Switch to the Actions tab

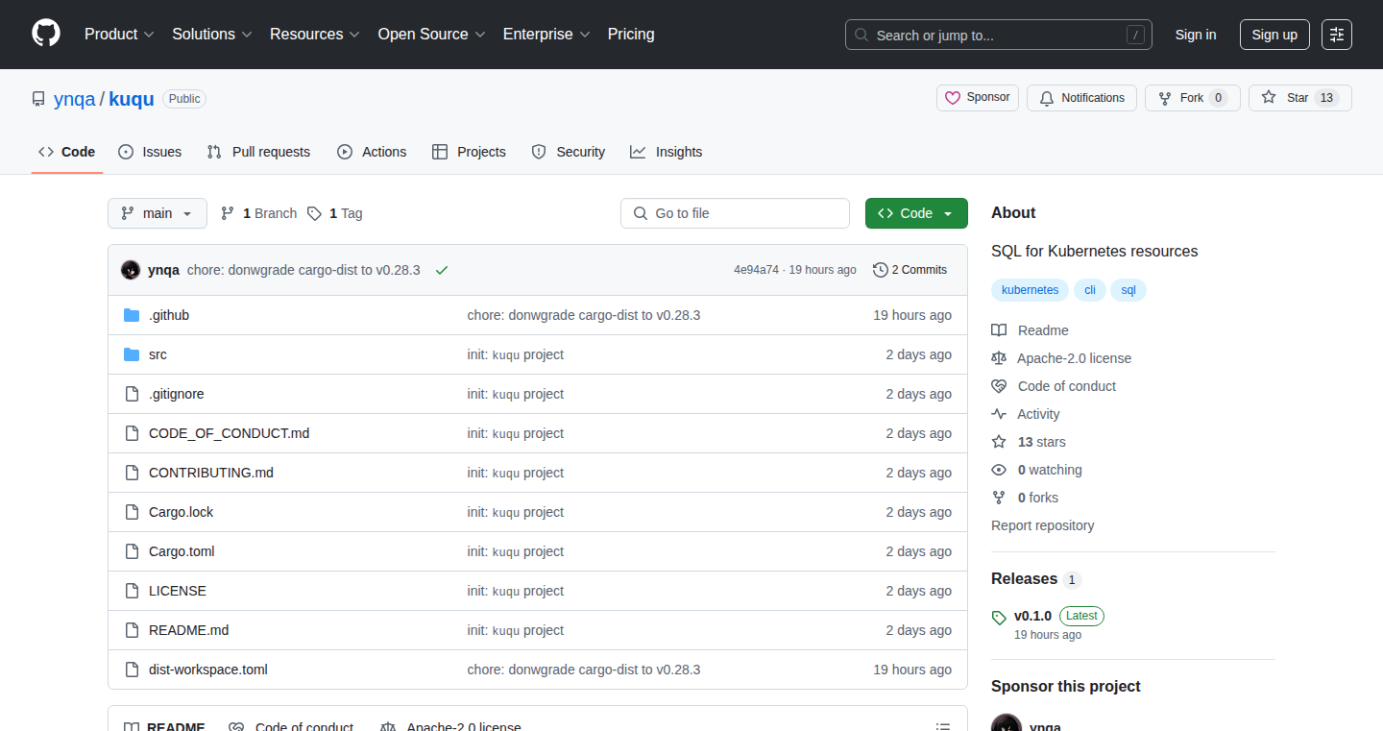pyautogui.click(x=372, y=152)
